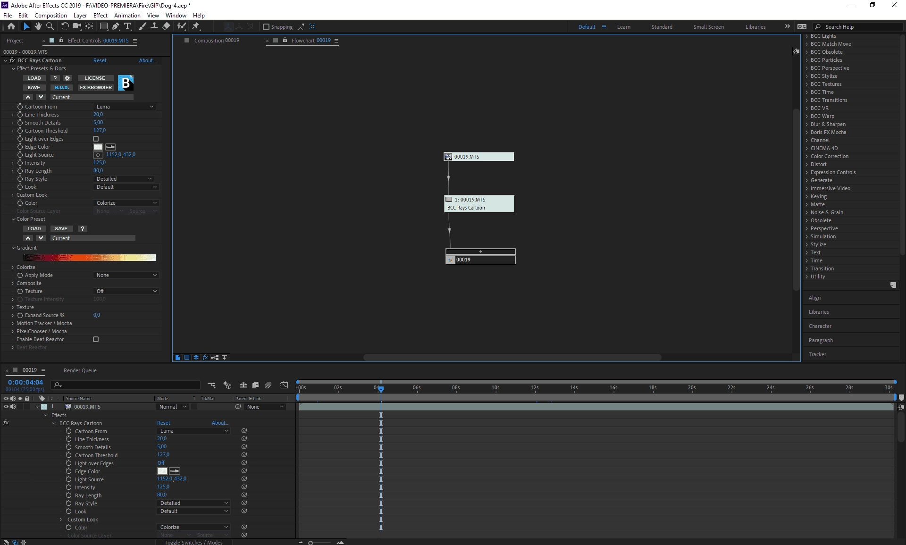Toggle flowchart show footage icon

(177, 358)
